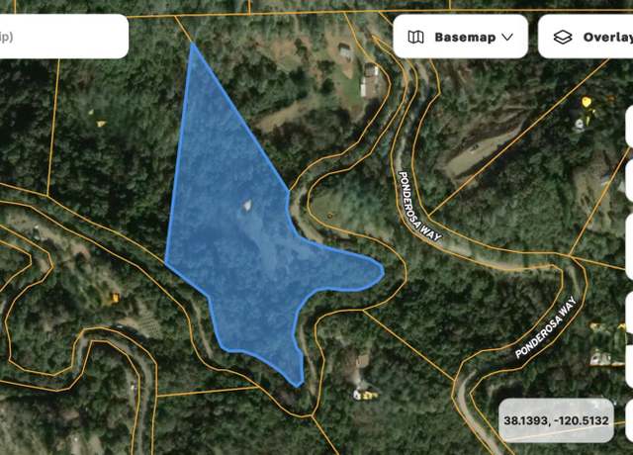This screenshot has width=633, height=455.
Task: Click the house rooftop near the top center
Action: [x=345, y=50]
